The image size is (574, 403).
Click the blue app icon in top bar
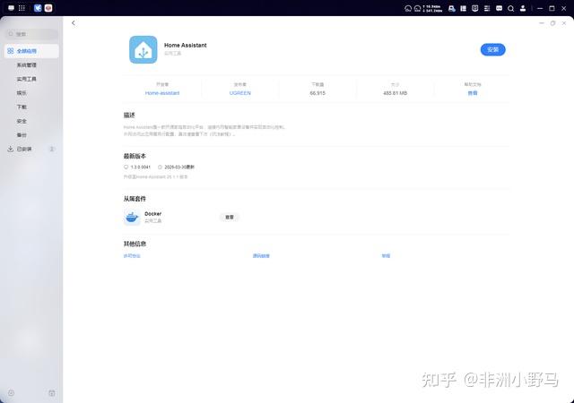[x=38, y=8]
